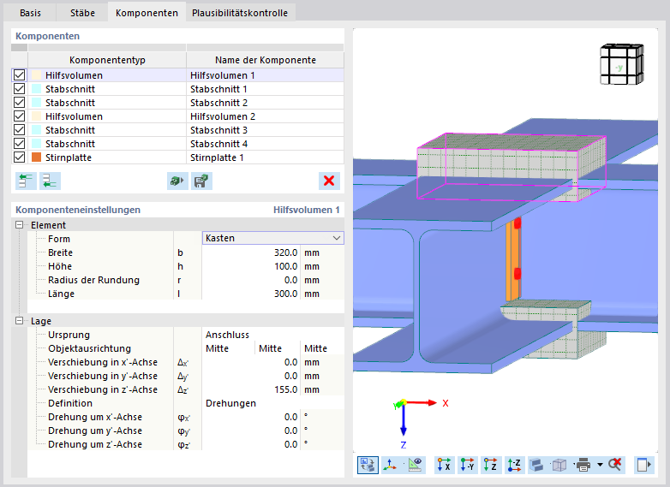Collapse the Lage section

[19, 321]
